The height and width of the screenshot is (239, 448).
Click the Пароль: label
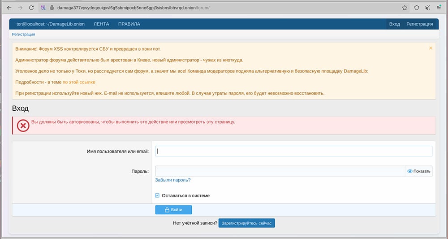[140, 171]
